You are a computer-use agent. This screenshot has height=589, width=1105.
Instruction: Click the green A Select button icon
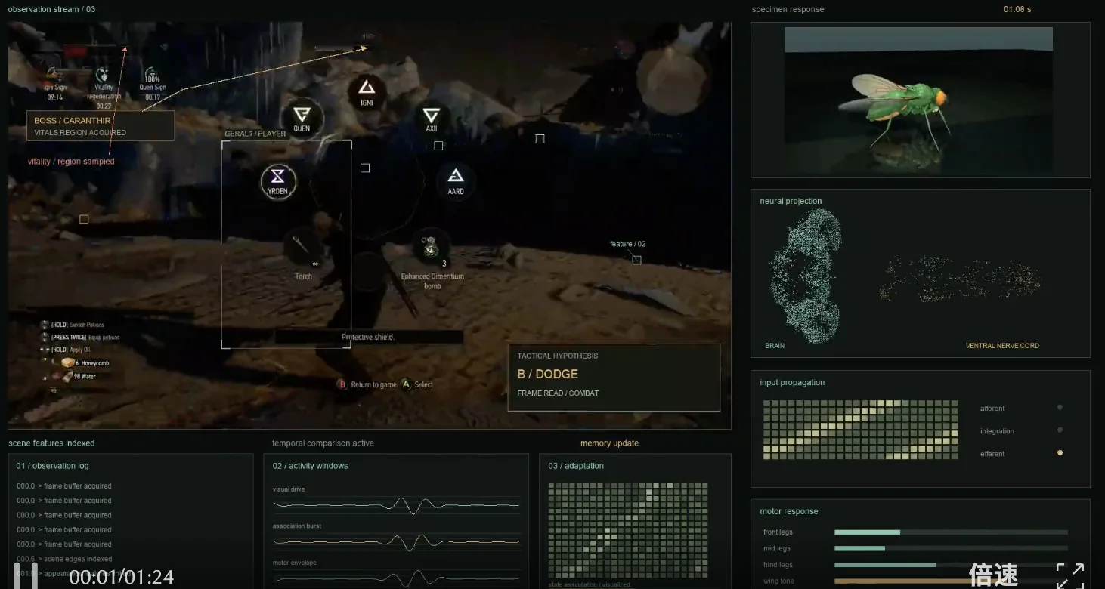click(405, 384)
